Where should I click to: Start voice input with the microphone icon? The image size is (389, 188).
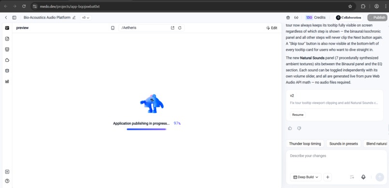(363, 177)
